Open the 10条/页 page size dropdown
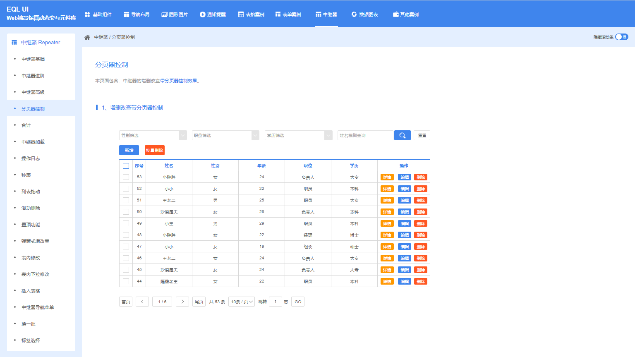Viewport: 635px width, 357px height. tap(242, 301)
